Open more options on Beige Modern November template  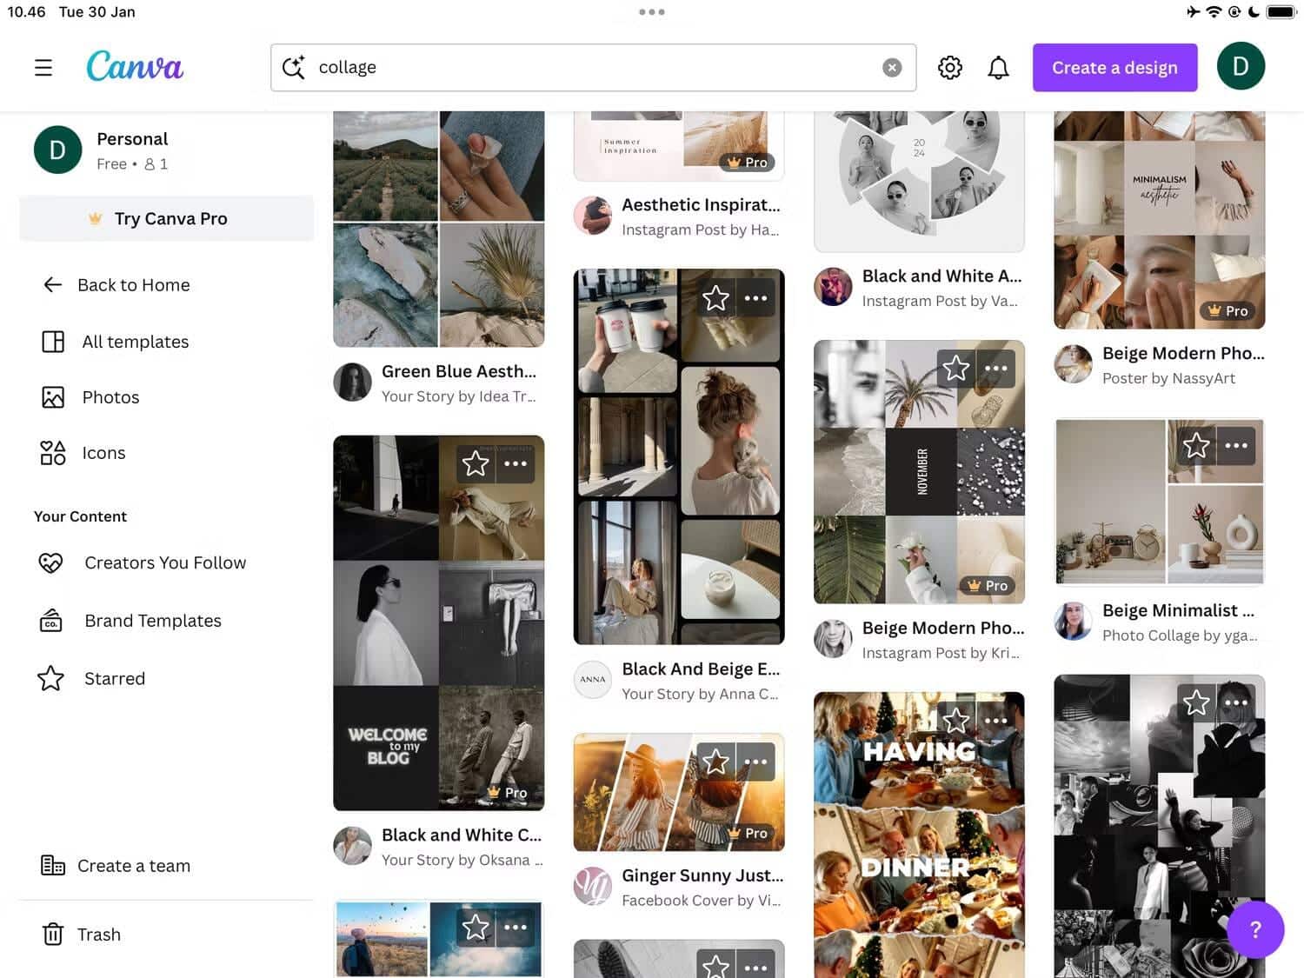(995, 369)
